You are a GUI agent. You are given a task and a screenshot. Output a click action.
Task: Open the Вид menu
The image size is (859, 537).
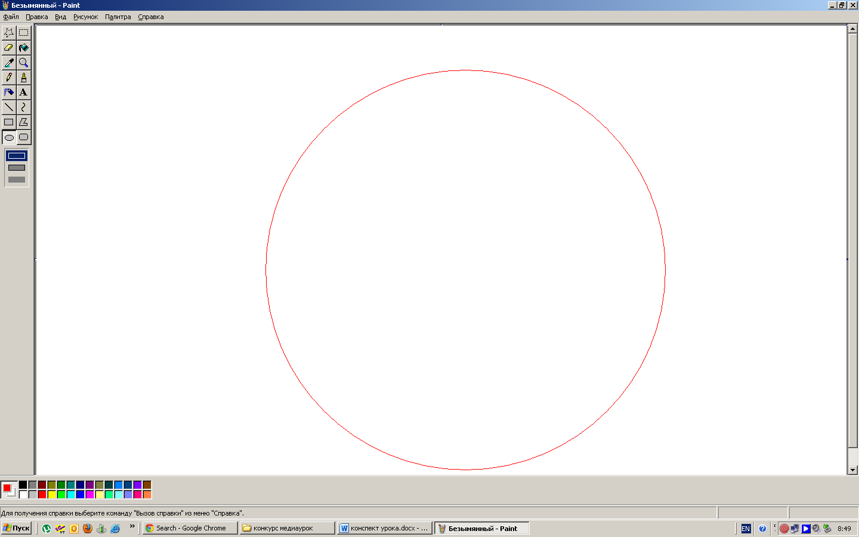(60, 17)
